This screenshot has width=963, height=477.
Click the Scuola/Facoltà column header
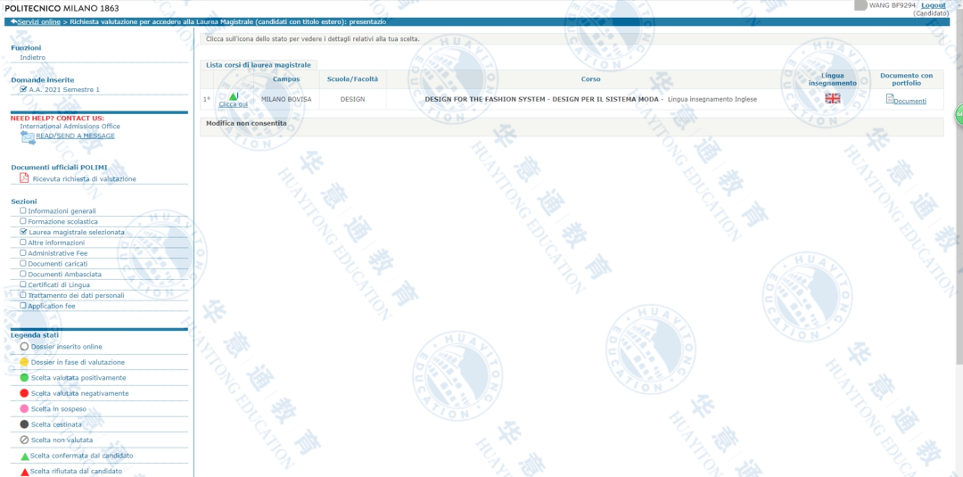pyautogui.click(x=353, y=79)
